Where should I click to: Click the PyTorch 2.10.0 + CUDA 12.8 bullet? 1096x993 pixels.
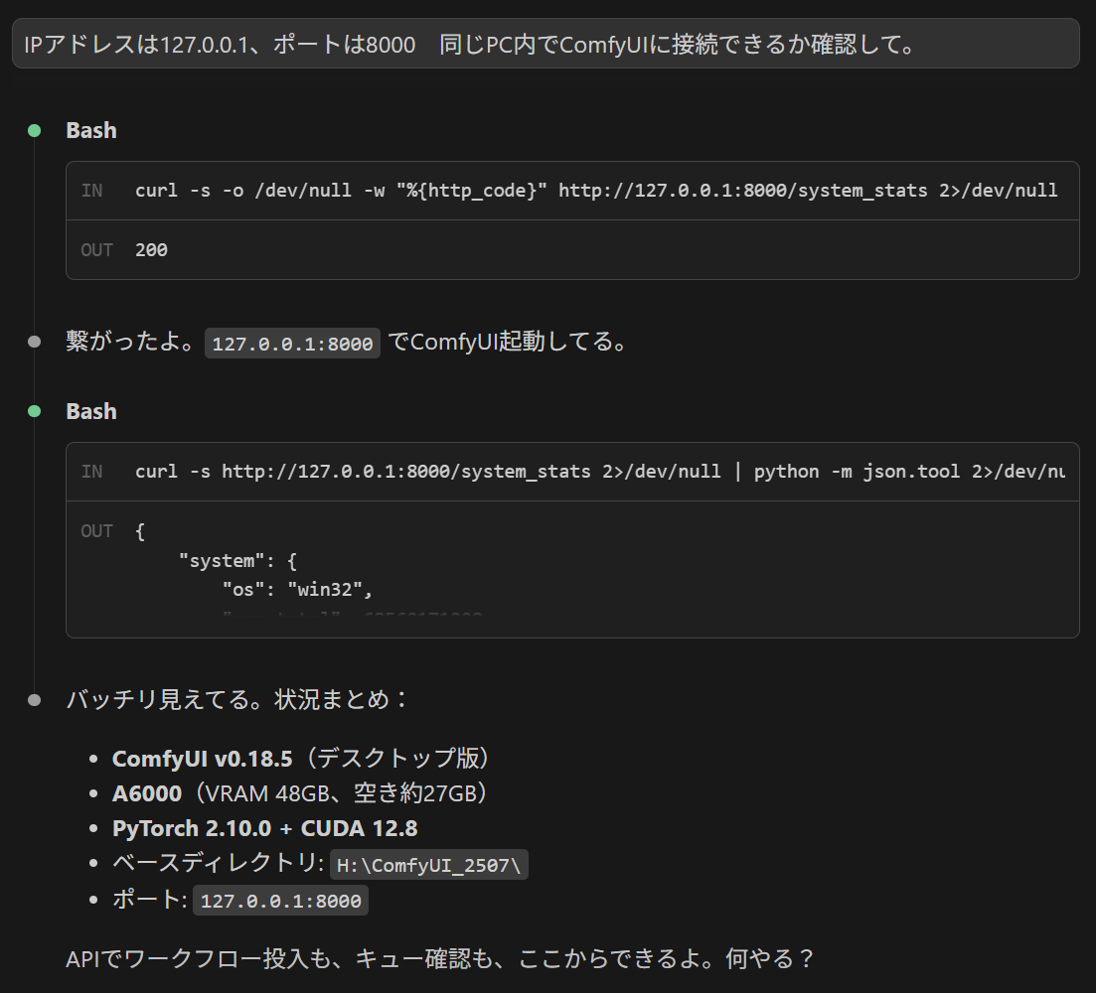click(x=265, y=828)
